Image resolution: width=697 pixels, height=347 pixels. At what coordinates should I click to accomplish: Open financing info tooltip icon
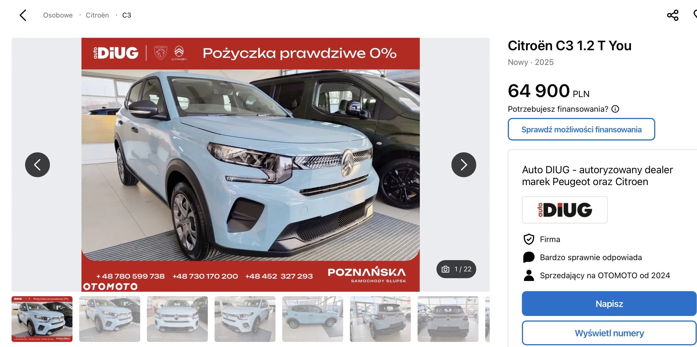click(x=615, y=109)
